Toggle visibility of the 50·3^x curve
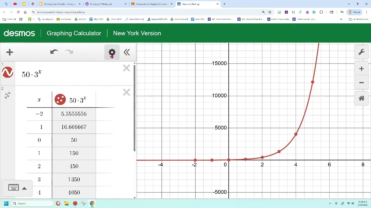The width and height of the screenshot is (371, 208). coord(8,72)
